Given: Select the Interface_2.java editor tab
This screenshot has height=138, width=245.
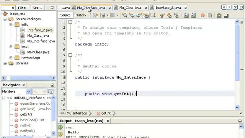Looking at the screenshot, I should tap(168, 8).
